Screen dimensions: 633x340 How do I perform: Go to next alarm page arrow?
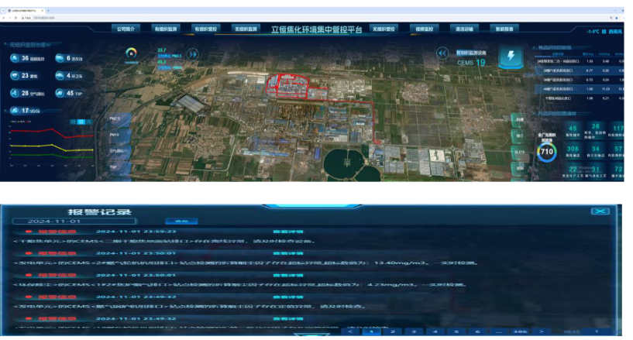coord(542,331)
